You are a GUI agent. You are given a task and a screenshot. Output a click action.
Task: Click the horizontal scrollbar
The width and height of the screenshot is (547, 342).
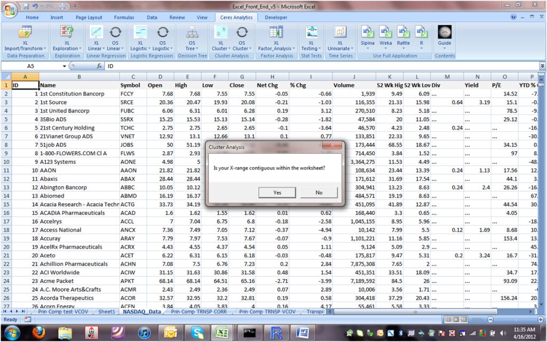415,312
